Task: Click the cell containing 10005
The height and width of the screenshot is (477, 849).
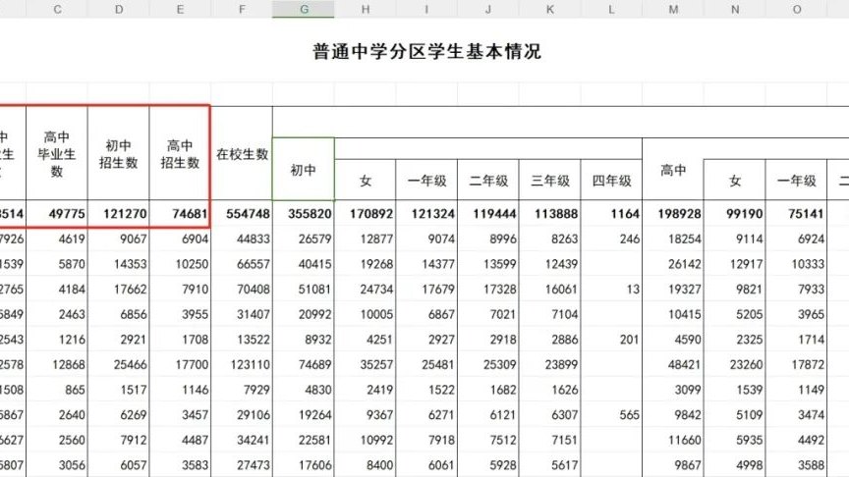Action: point(366,314)
